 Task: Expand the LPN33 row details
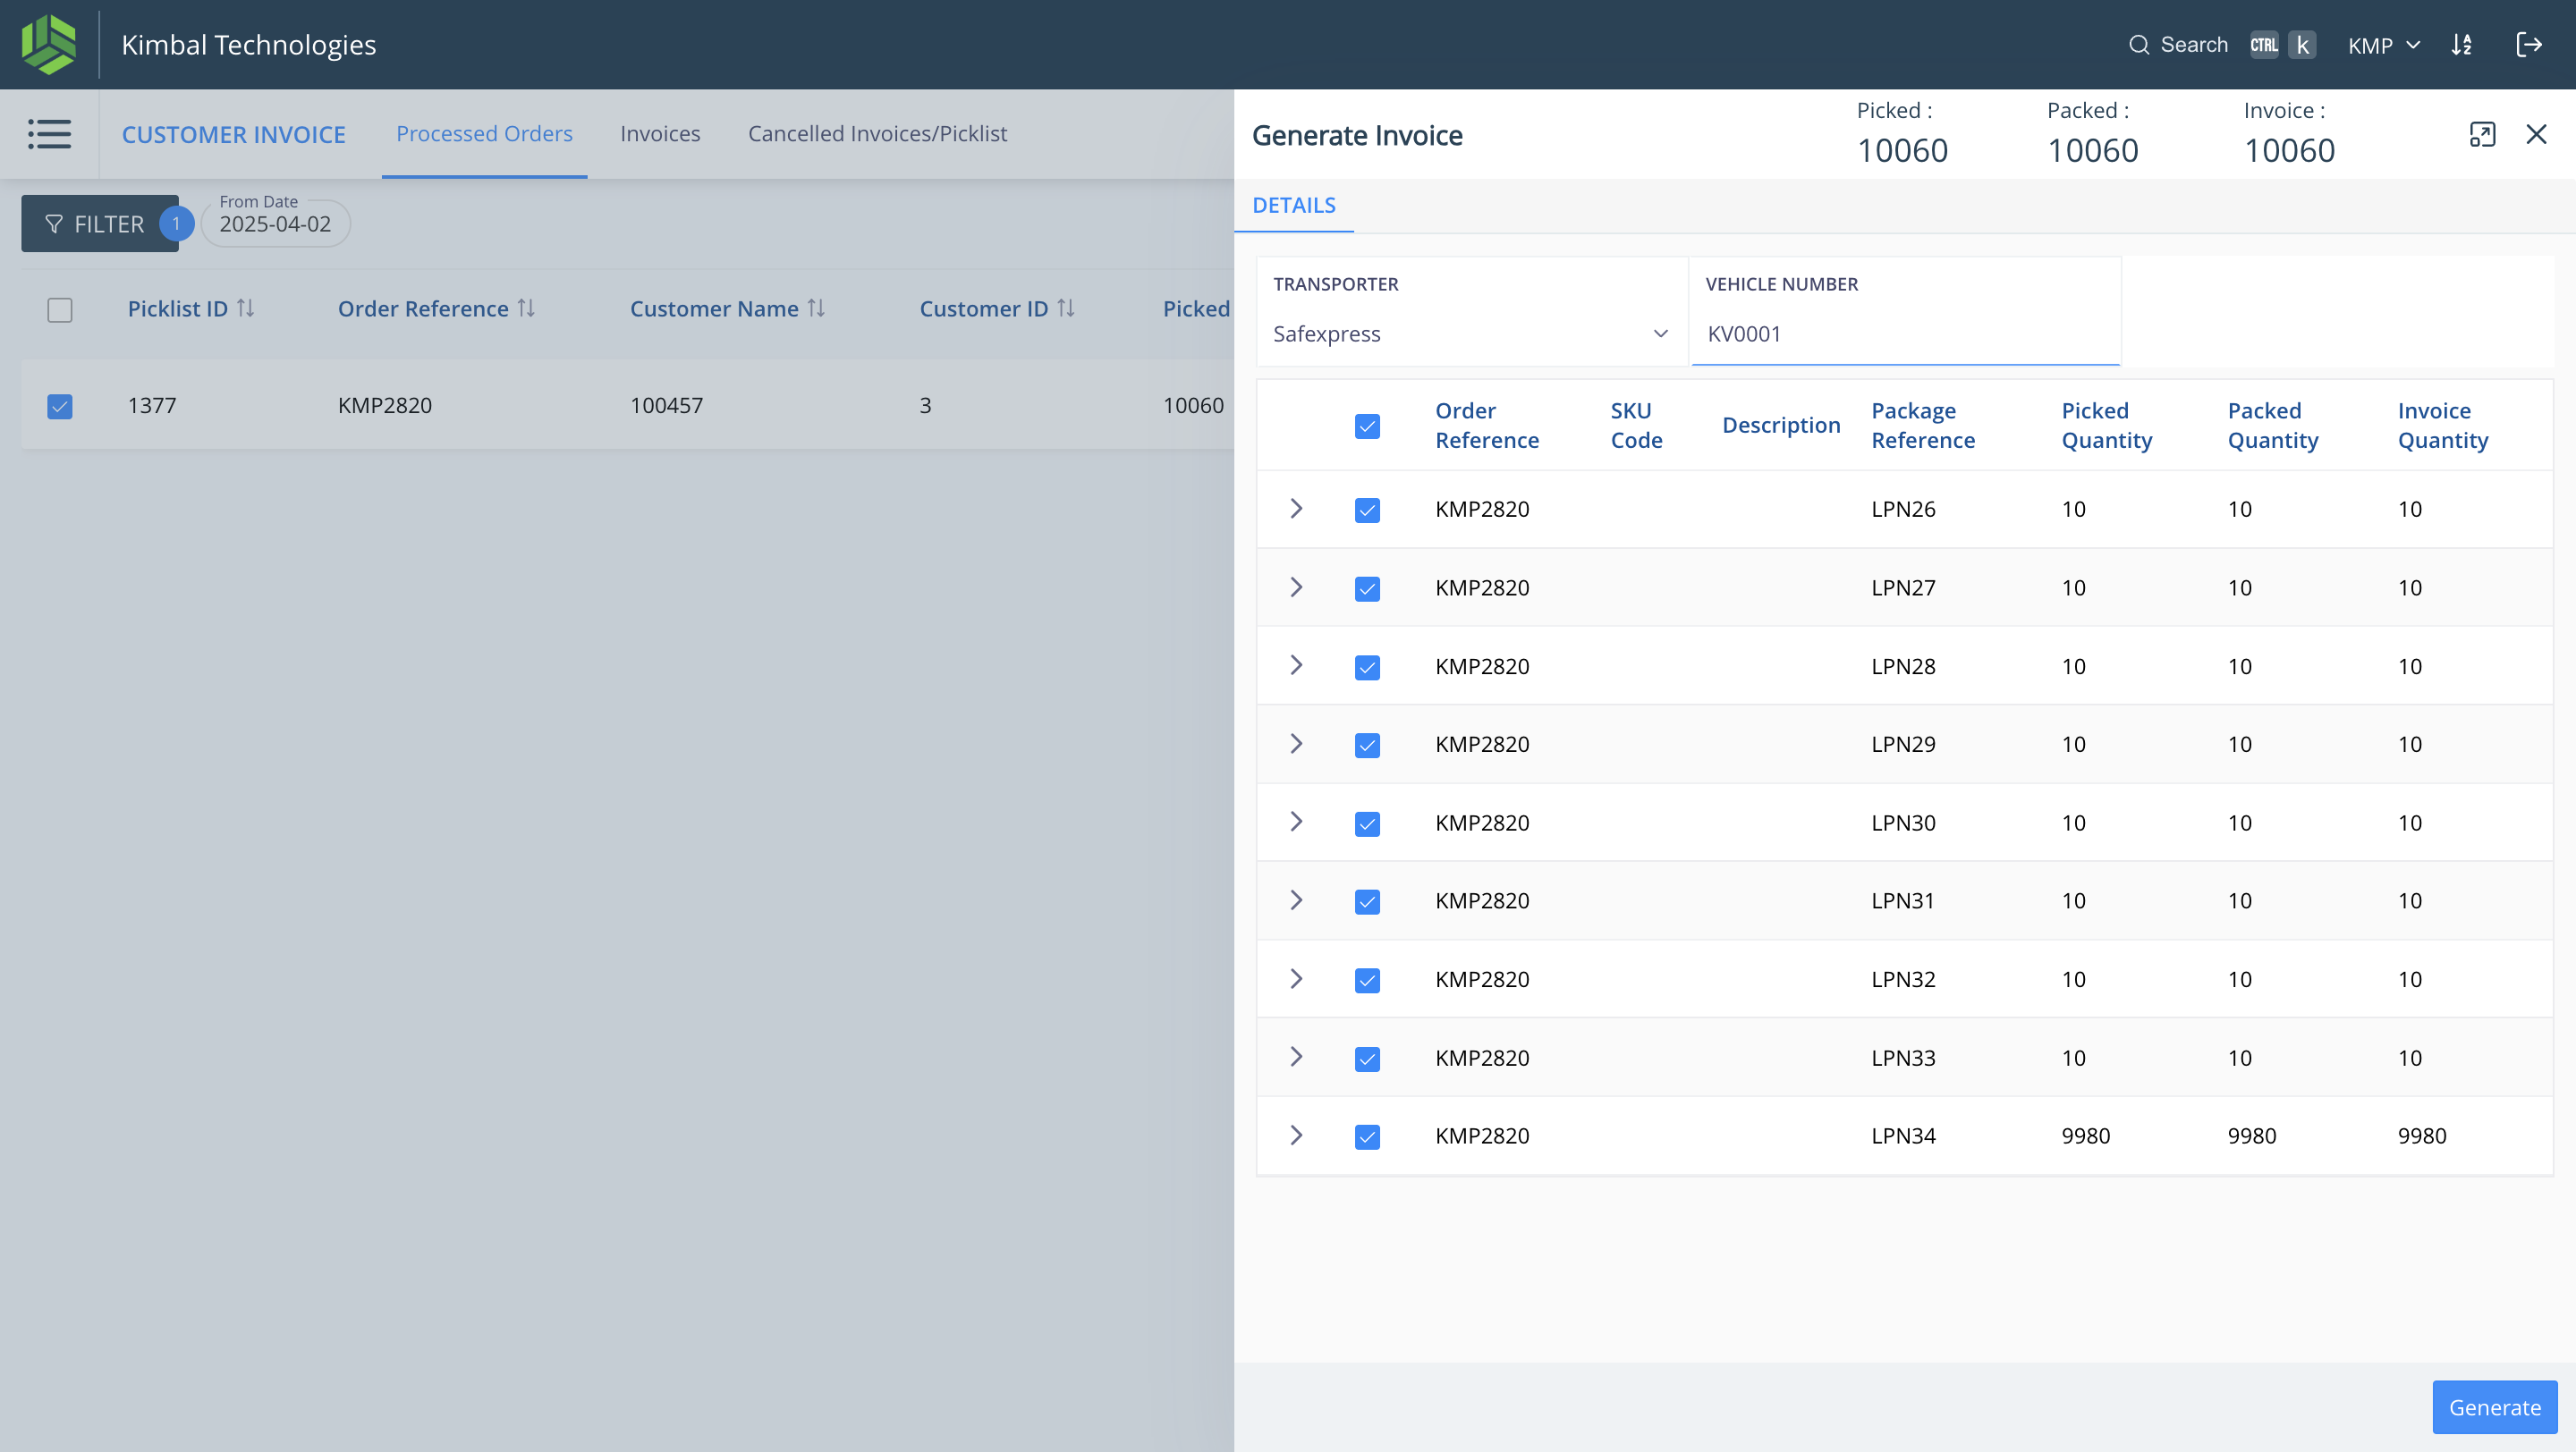pyautogui.click(x=1296, y=1056)
